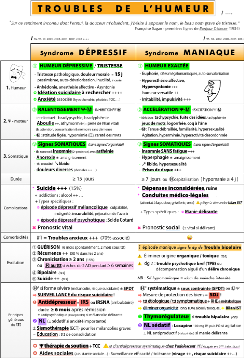Click the pink au ttt highlighted line
This screenshot has width=245, height=359.
tap(89, 266)
